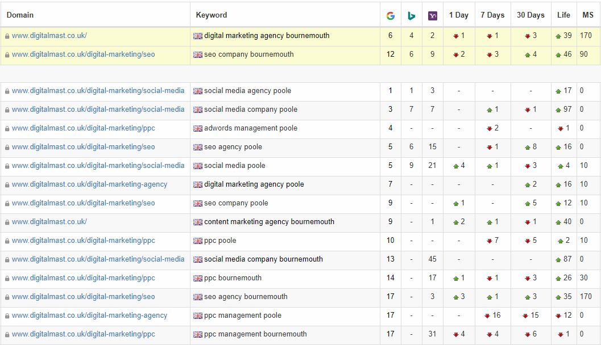Select keyword 'ppc management poole'
Image resolution: width=601 pixels, height=345 pixels.
(243, 315)
